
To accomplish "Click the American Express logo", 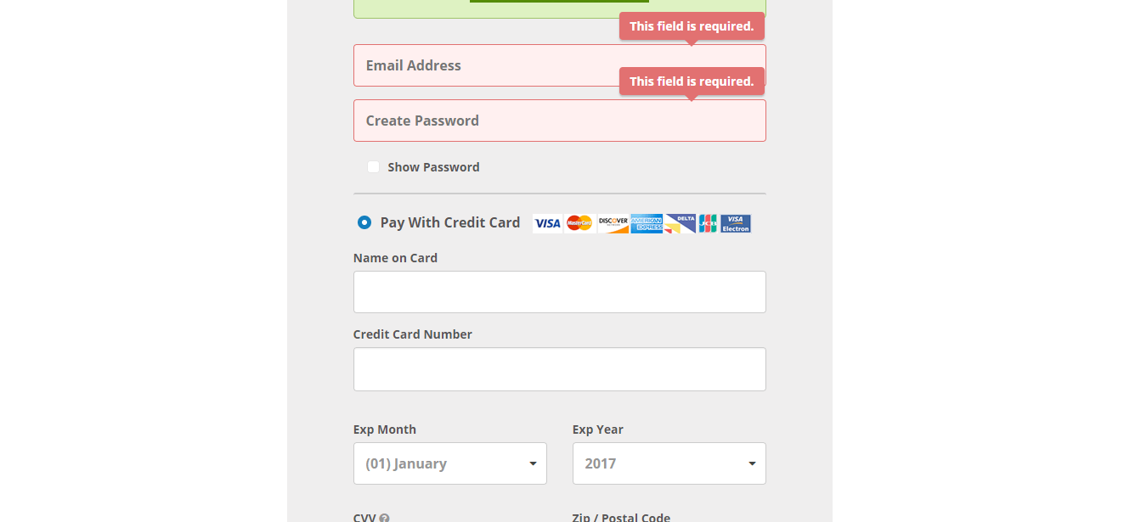I will tap(647, 223).
